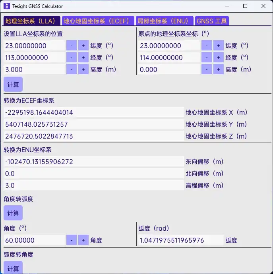Select the GNSS 工具 tab
273x274 pixels.
[212, 21]
